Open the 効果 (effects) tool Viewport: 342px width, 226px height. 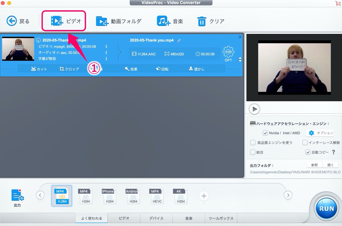(131, 69)
